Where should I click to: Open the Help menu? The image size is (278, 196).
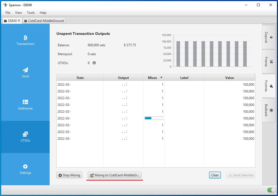[x=43, y=13]
